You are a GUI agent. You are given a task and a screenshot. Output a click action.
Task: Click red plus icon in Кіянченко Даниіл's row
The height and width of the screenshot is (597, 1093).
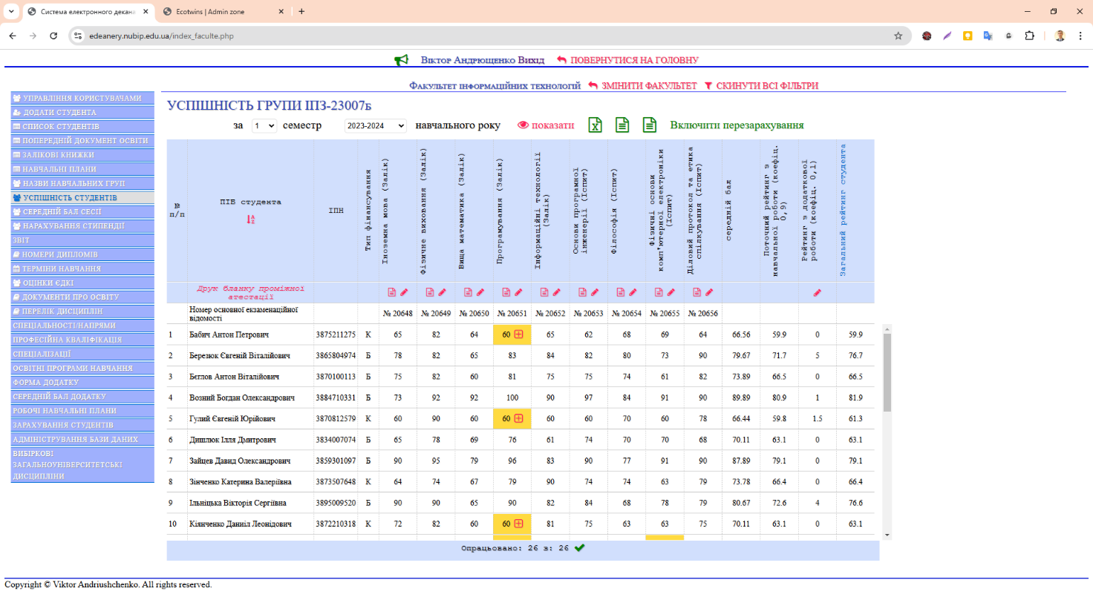[x=518, y=524]
